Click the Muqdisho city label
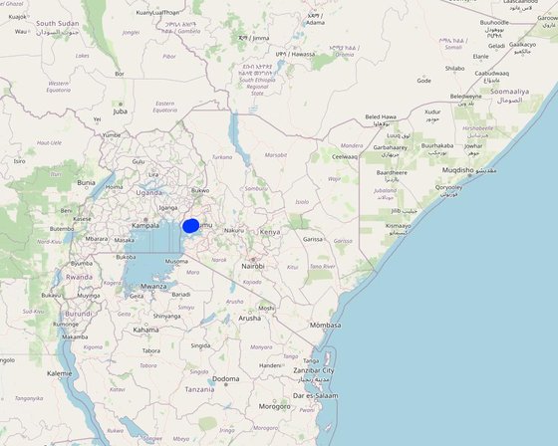Screen dimensions: 558x446 (x=458, y=170)
